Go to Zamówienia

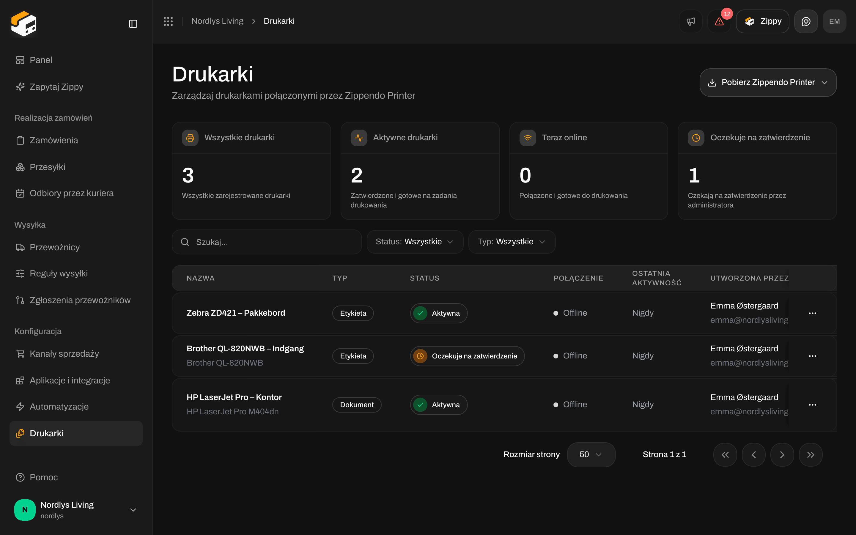point(76,141)
